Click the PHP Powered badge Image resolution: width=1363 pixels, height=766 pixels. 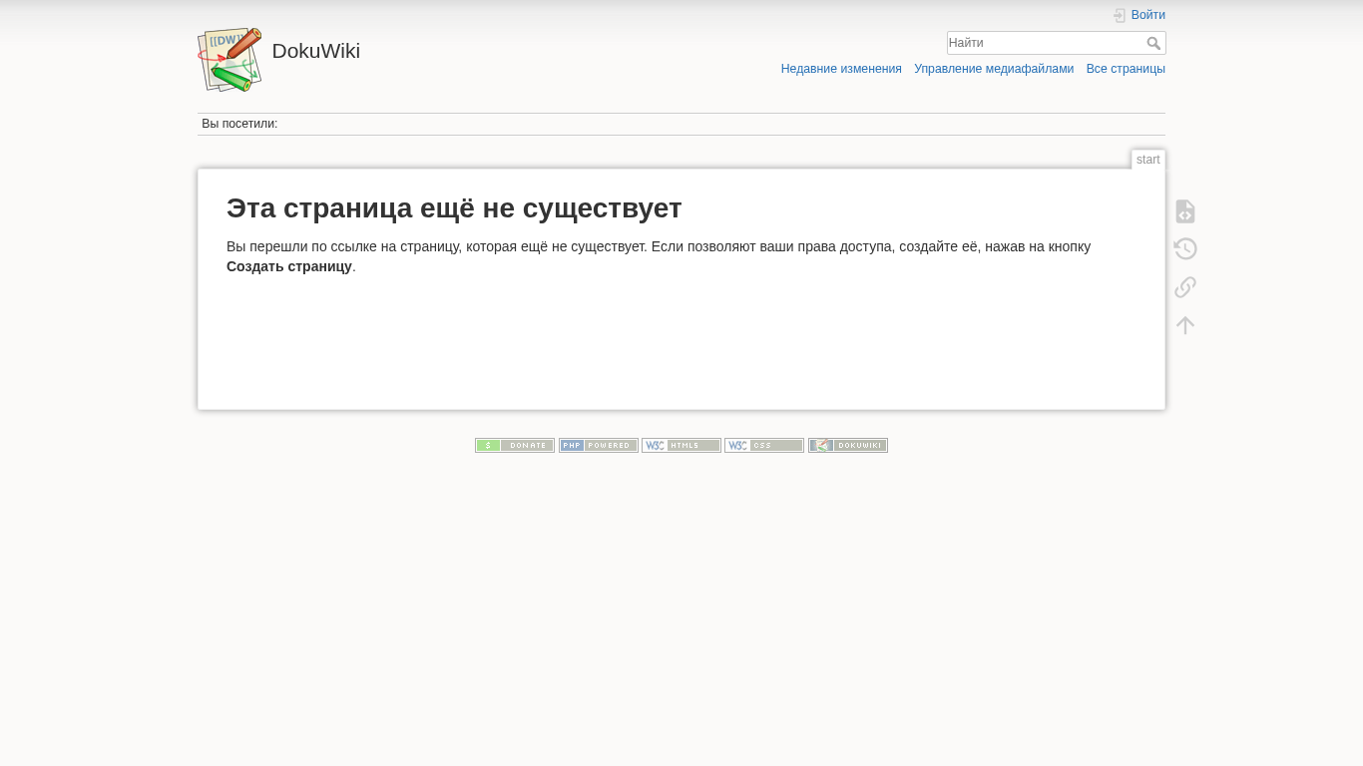tap(599, 446)
